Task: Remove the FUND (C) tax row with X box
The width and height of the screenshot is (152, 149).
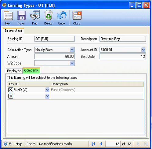Action: tap(11, 90)
